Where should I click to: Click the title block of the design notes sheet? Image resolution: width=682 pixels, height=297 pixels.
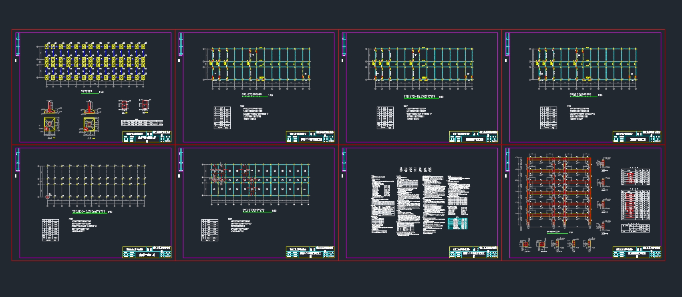point(474,252)
